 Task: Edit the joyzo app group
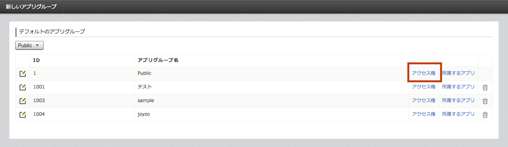coord(23,114)
